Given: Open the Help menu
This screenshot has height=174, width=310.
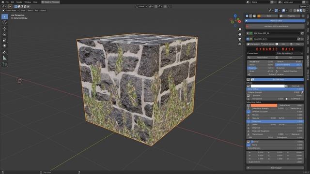Looking at the screenshot, I should [35, 2].
